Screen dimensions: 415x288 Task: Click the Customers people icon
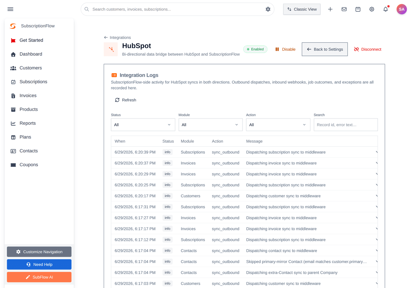tap(13, 68)
